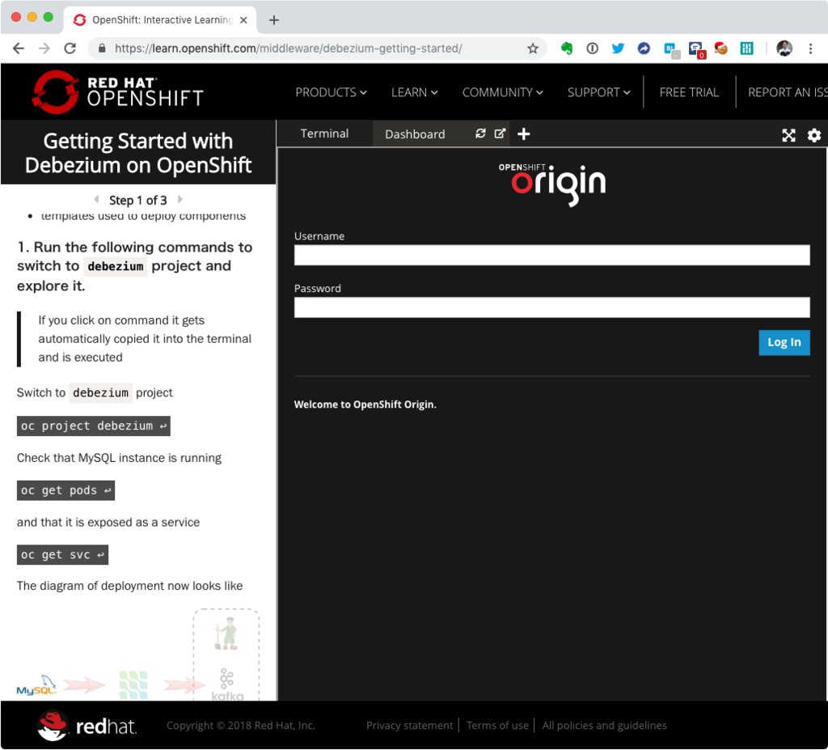Focus the Username input field
The height and width of the screenshot is (750, 828).
click(551, 256)
